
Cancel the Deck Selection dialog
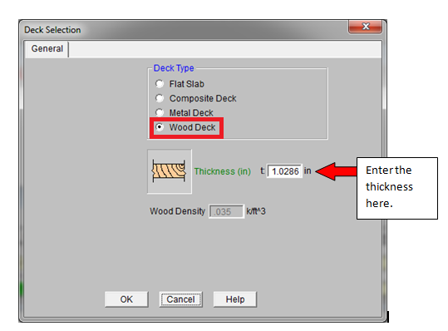click(x=180, y=299)
